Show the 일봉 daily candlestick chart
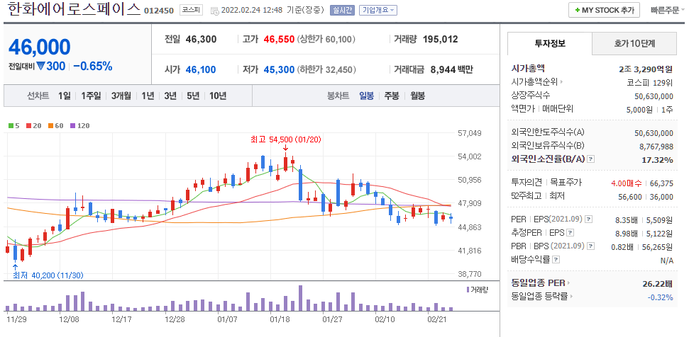Screen dimensions: 689x337 [x=366, y=96]
